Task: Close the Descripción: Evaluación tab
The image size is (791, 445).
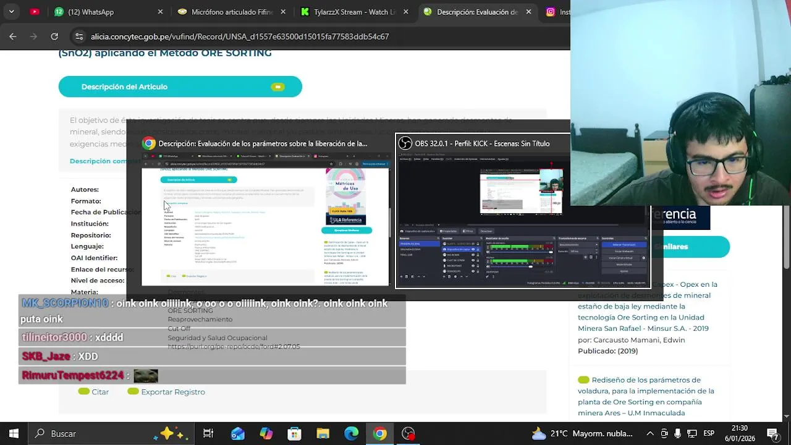Action: 528,12
